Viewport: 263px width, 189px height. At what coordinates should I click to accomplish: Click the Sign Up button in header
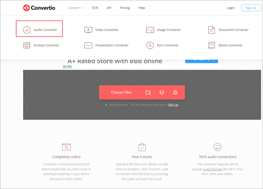pyautogui.click(x=251, y=8)
